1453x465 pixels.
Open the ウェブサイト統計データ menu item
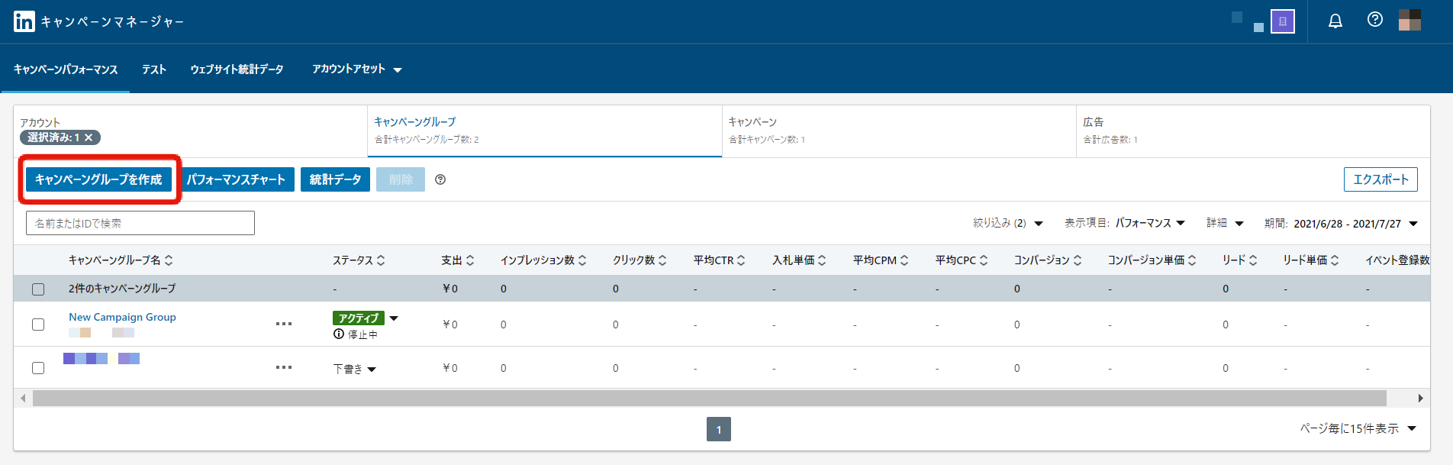point(237,69)
